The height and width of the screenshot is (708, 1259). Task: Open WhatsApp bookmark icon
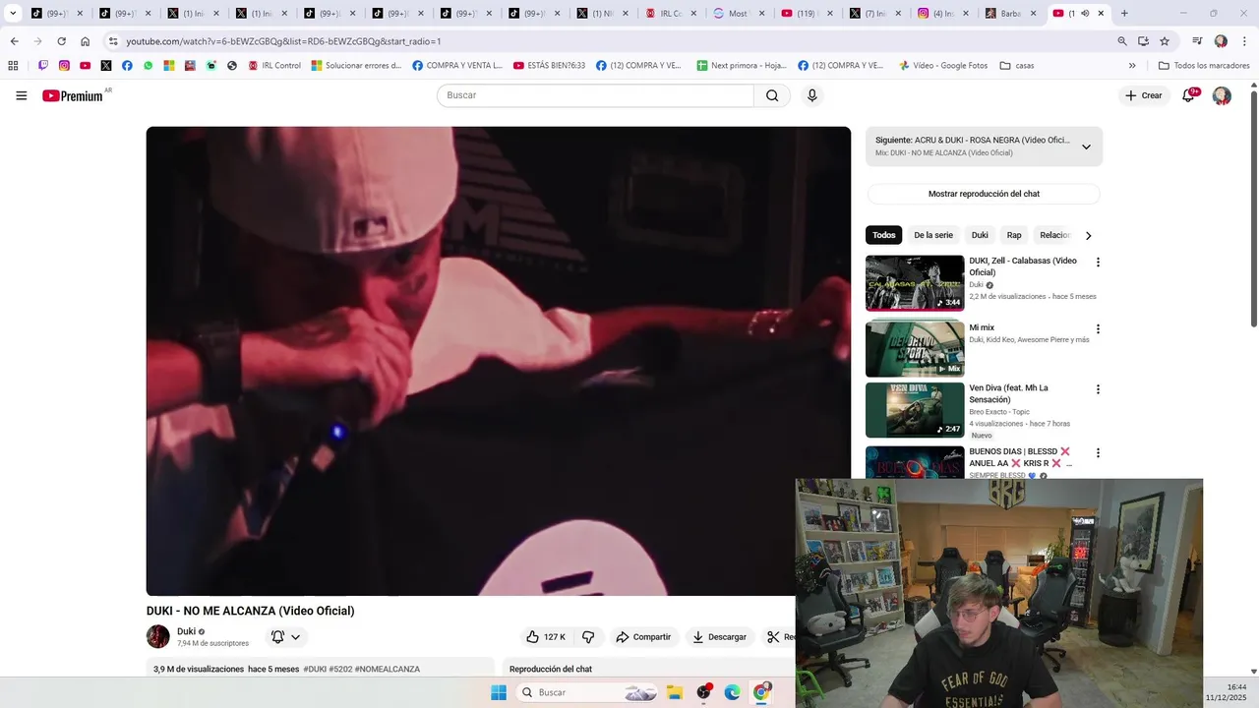coord(149,66)
